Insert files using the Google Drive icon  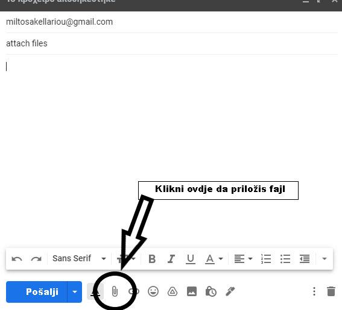point(173,291)
